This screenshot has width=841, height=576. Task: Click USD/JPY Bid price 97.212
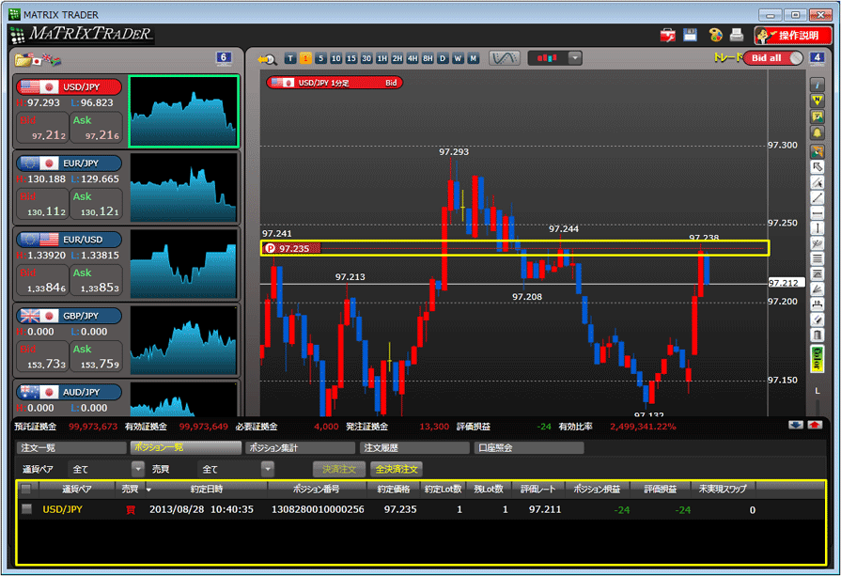(43, 128)
